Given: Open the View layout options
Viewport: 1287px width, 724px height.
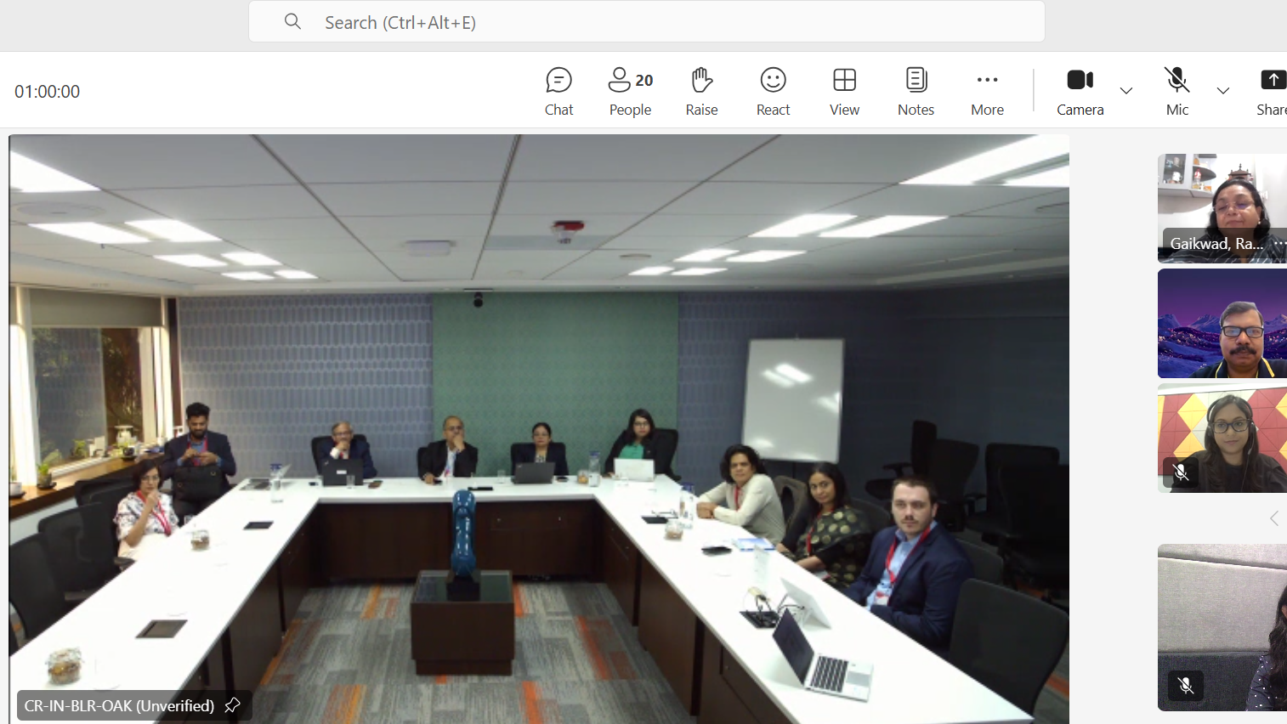Looking at the screenshot, I should click(844, 91).
